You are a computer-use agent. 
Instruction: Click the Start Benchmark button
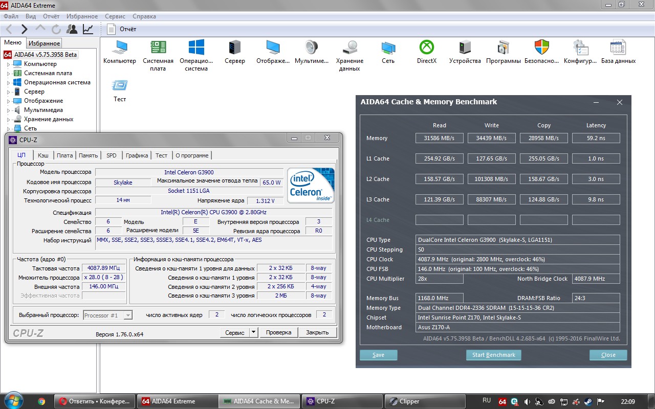[x=494, y=355]
